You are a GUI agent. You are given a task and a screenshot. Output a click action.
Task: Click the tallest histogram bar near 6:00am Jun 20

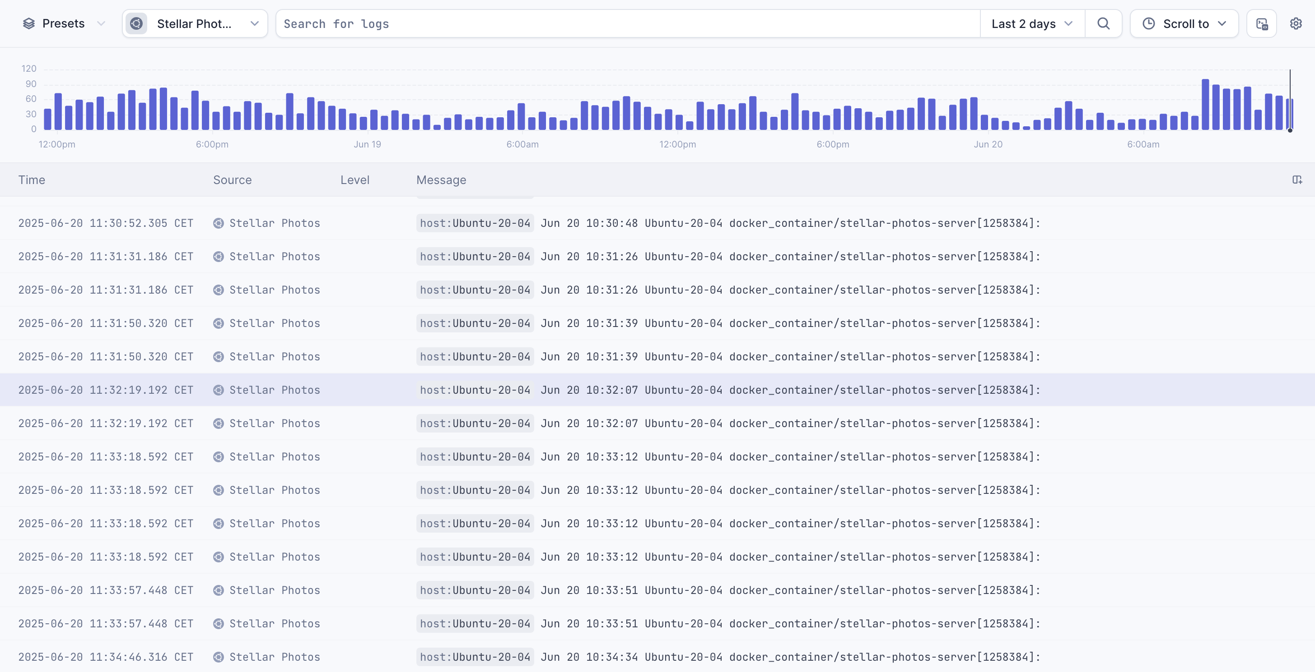click(1205, 105)
